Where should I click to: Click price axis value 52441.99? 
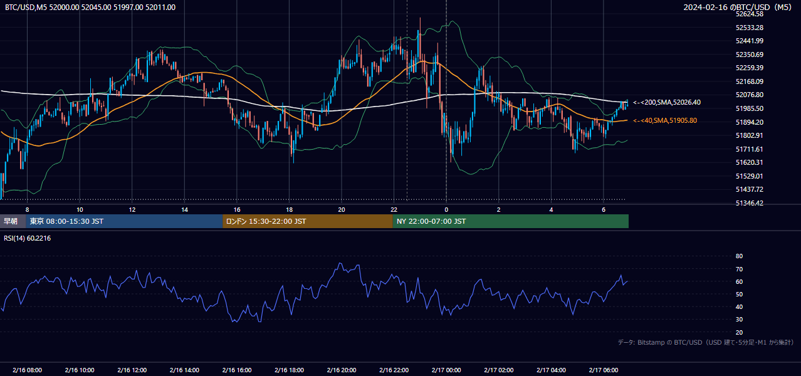750,41
